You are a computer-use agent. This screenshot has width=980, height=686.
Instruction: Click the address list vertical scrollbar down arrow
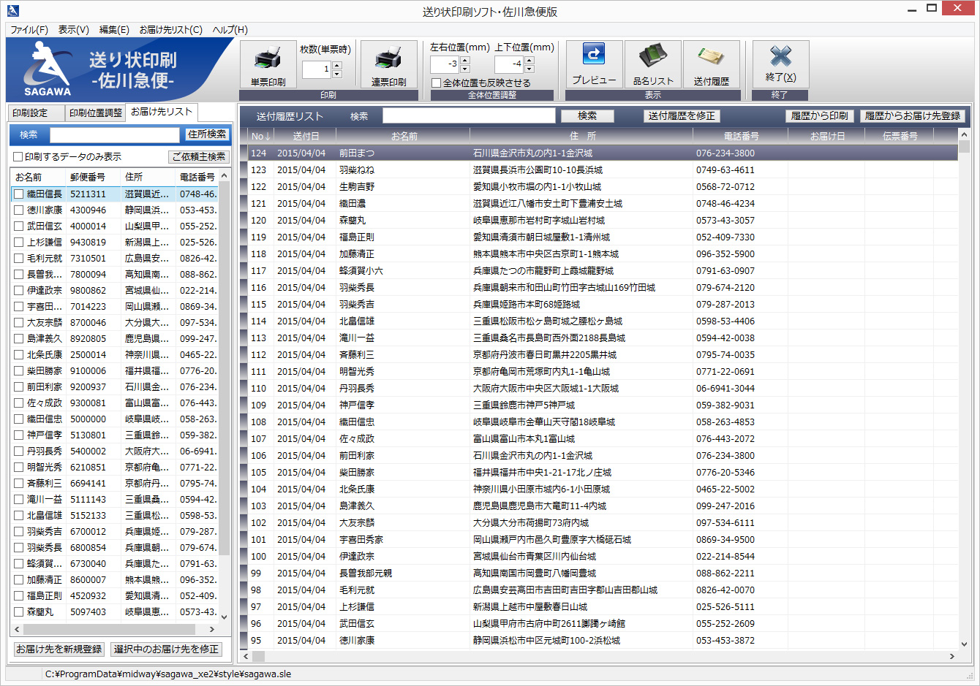pos(225,617)
